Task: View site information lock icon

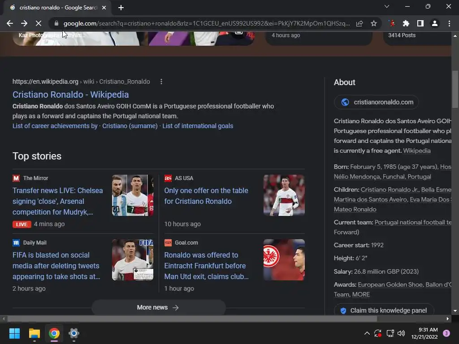Action: coord(56,23)
